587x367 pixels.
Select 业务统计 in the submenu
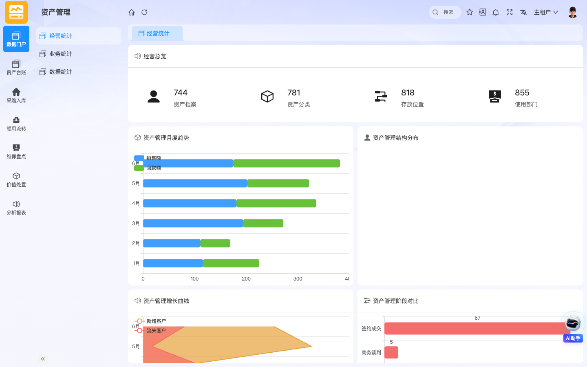tap(78, 54)
